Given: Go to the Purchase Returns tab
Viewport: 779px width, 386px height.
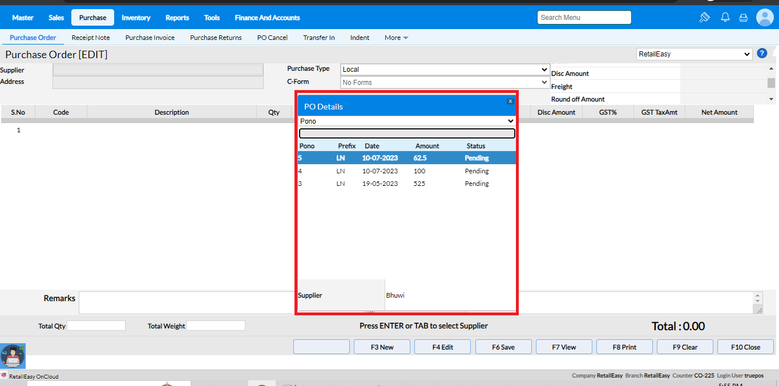Looking at the screenshot, I should [216, 38].
